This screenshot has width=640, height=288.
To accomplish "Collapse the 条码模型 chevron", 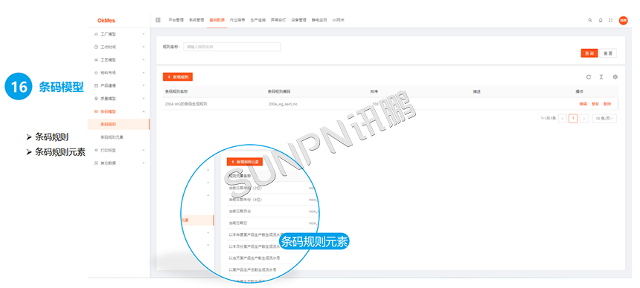I will click(x=144, y=111).
